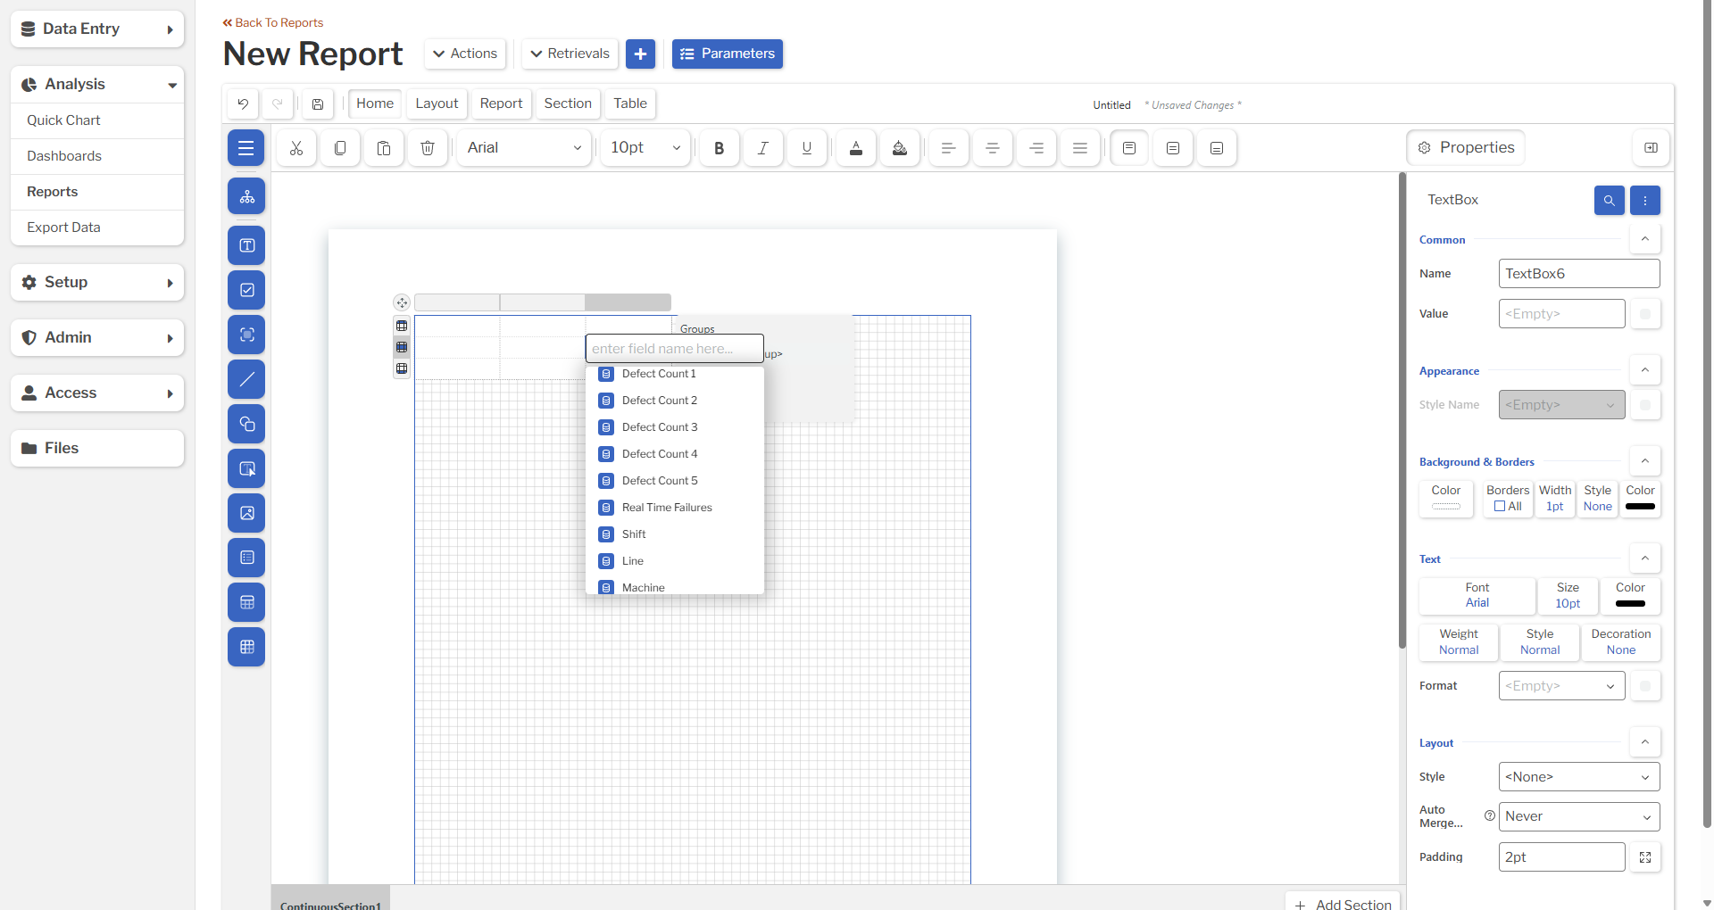Open the Auto Merge Never dropdown
This screenshot has height=910, width=1714.
pyautogui.click(x=1578, y=816)
